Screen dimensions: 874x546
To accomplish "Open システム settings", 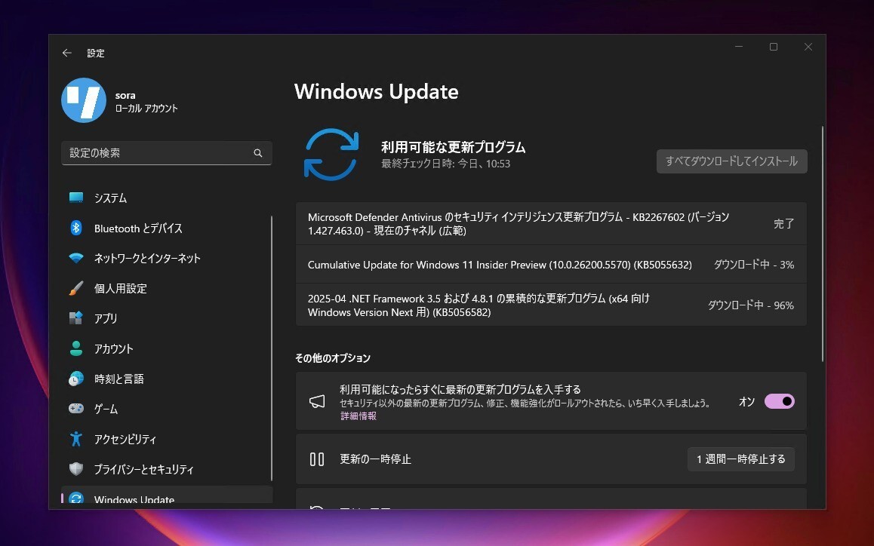I will click(x=166, y=198).
